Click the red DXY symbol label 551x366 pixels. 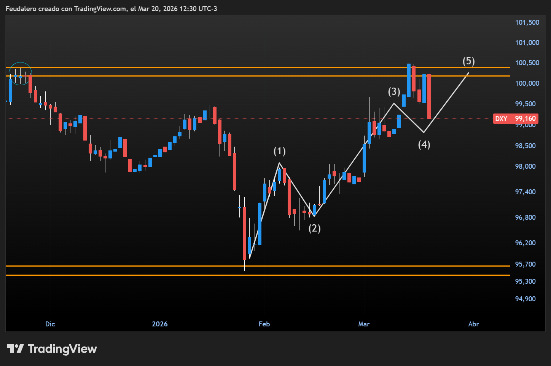[x=501, y=119]
